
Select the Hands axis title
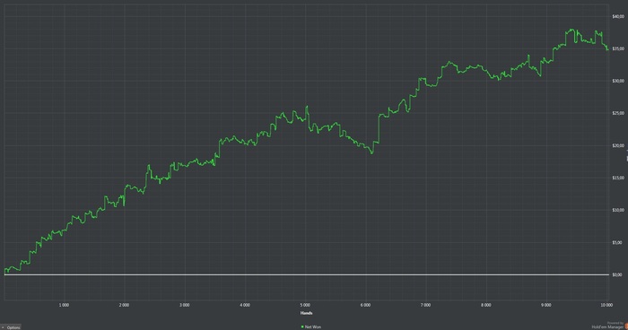coord(307,313)
